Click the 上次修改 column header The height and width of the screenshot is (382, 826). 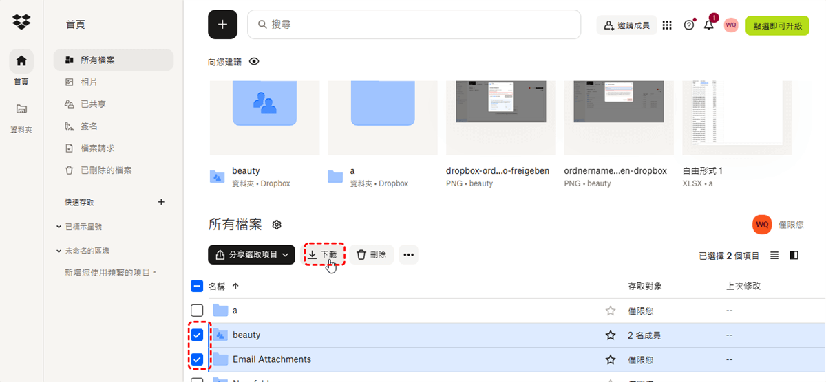click(x=743, y=286)
